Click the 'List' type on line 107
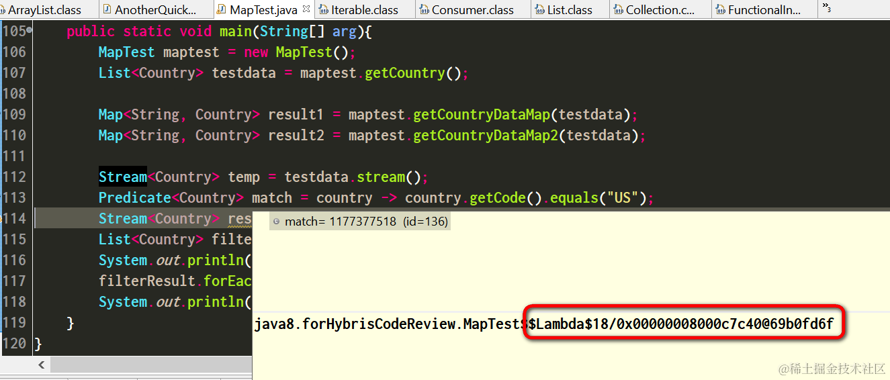The height and width of the screenshot is (380, 890). [115, 73]
